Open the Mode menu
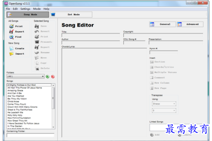The width and height of the screenshot is (212, 141). pyautogui.click(x=37, y=9)
